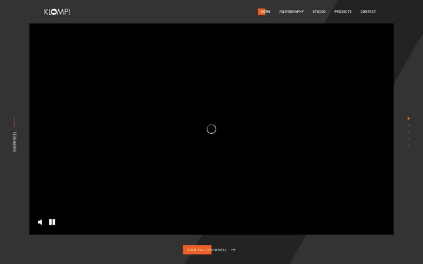Click the vertical Showreel label
423x264 pixels.
(15, 141)
